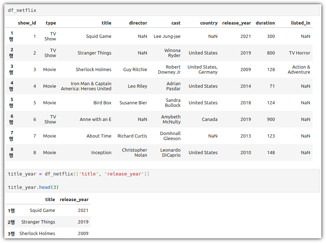Viewport: 326px width, 243px height.
Task: Click the 2014 release_year cell
Action: coord(246,86)
